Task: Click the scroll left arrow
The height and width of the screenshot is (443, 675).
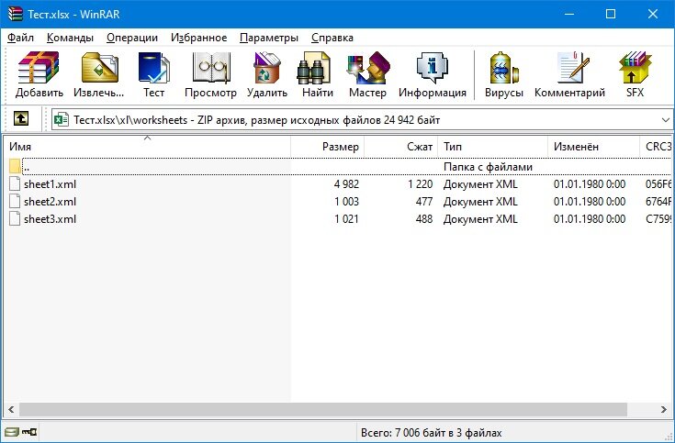Action: [11, 409]
